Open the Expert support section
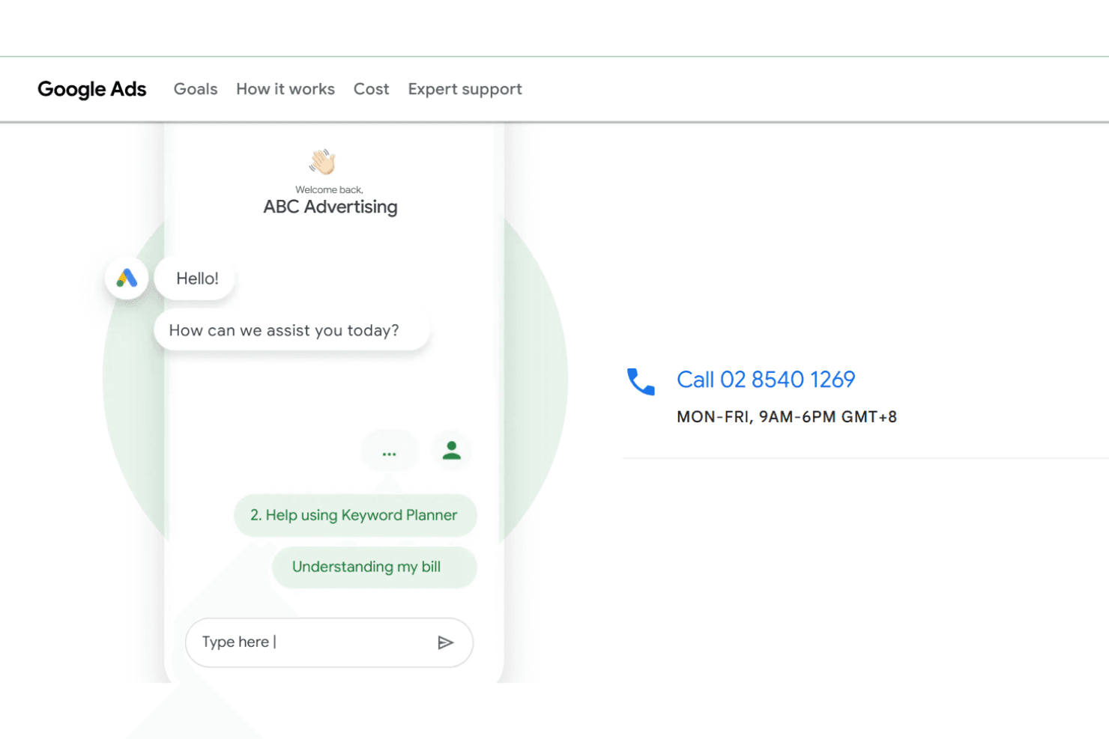This screenshot has height=739, width=1109. coord(465,89)
